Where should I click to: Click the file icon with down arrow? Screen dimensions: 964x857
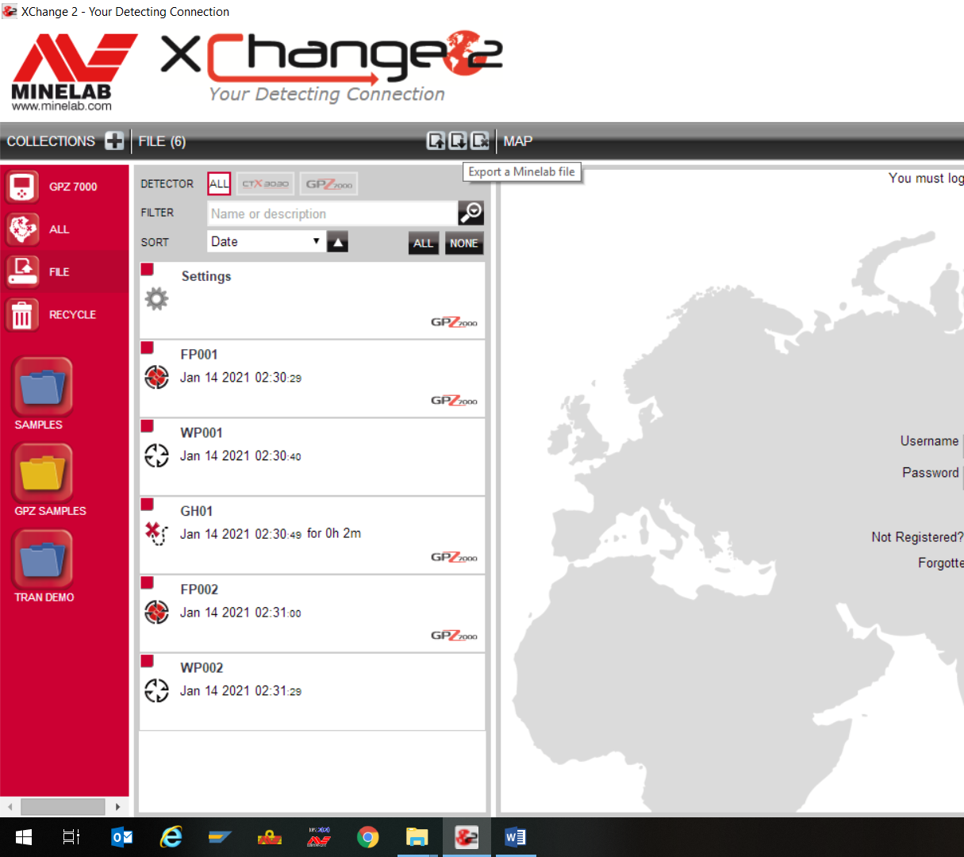coord(458,140)
